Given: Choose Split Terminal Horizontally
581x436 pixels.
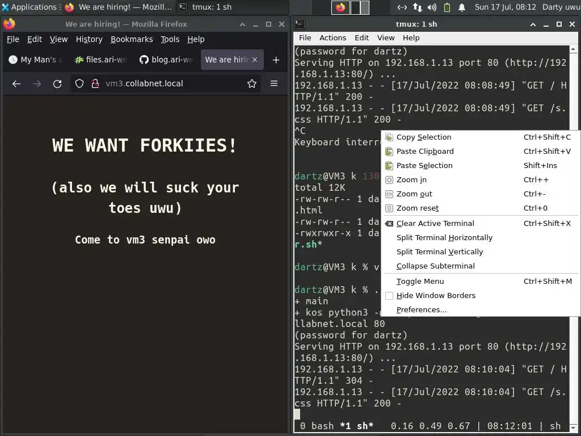Looking at the screenshot, I should point(481,238).
